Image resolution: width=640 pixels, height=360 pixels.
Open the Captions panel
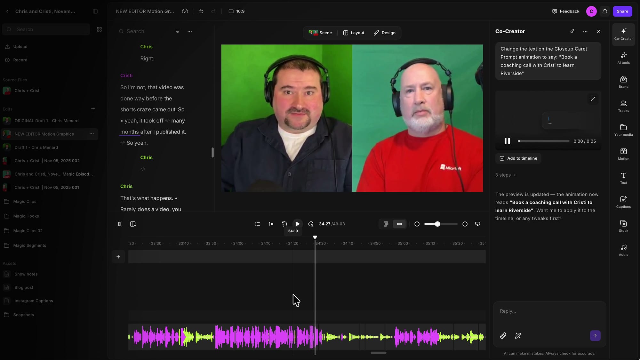pyautogui.click(x=623, y=202)
